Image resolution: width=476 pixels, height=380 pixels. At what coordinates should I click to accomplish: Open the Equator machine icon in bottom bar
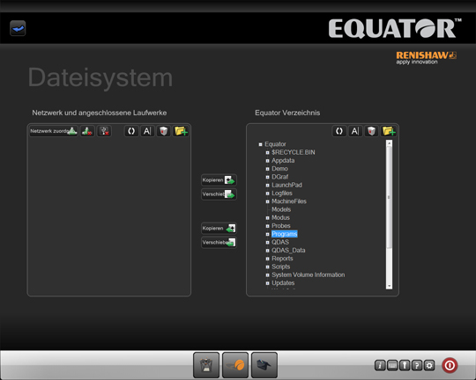(x=206, y=365)
